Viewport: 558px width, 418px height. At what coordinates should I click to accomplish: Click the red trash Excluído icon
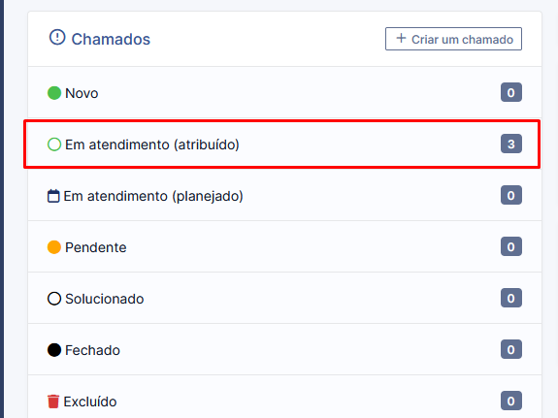[53, 402]
